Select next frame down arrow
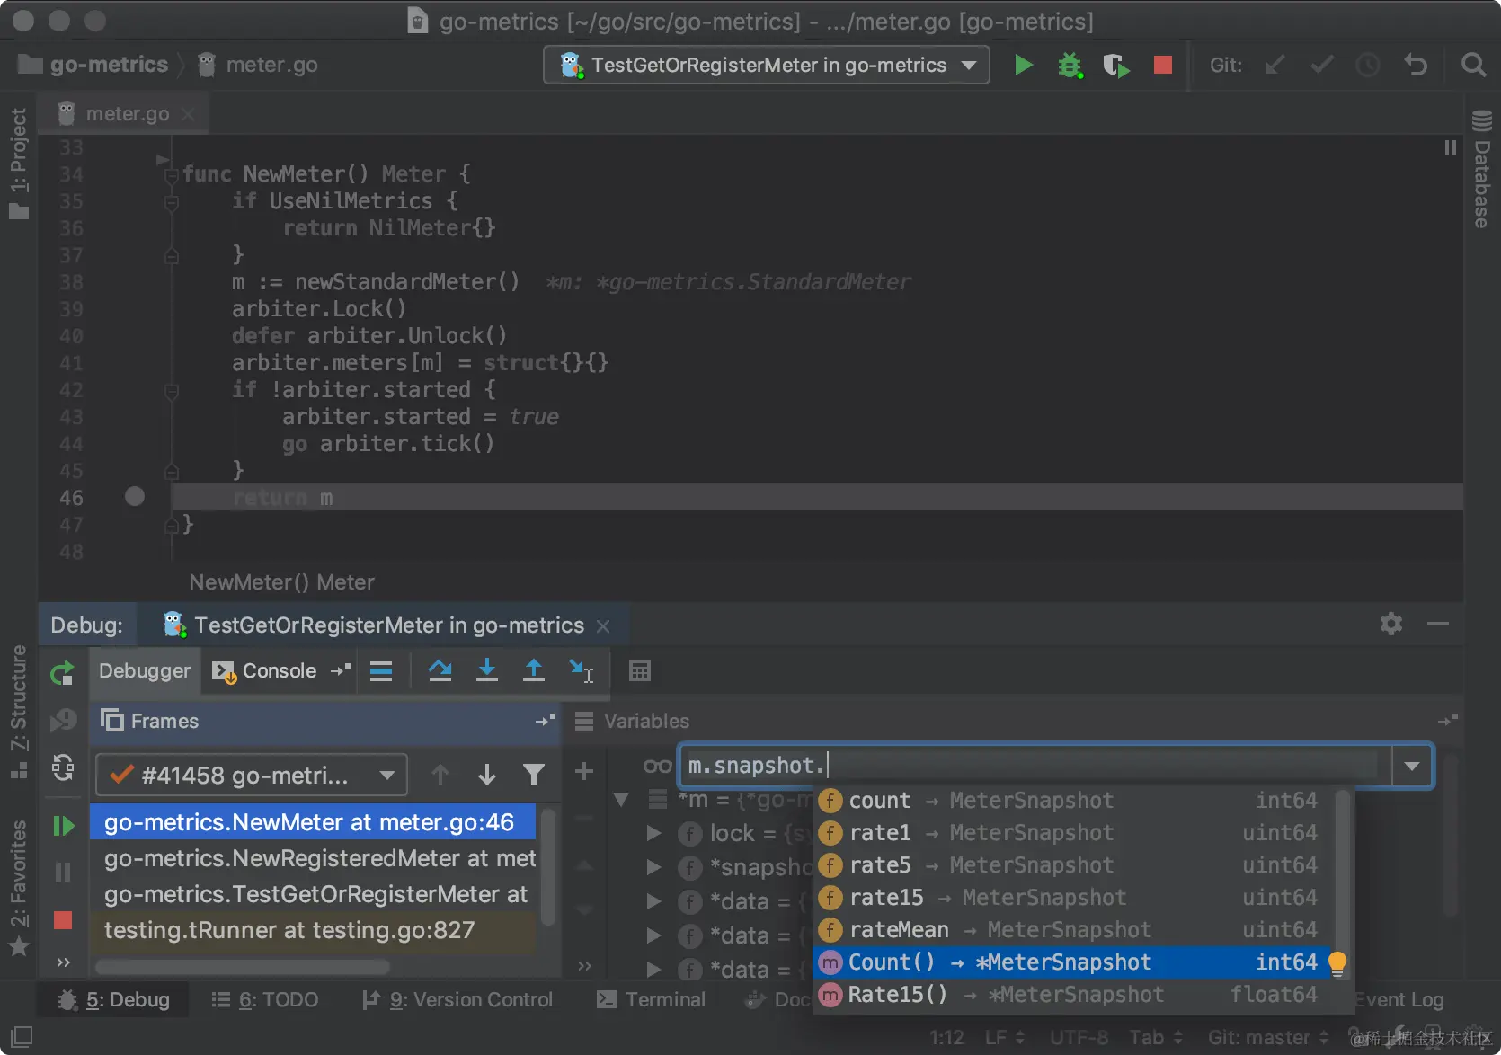Image resolution: width=1501 pixels, height=1055 pixels. [x=487, y=775]
